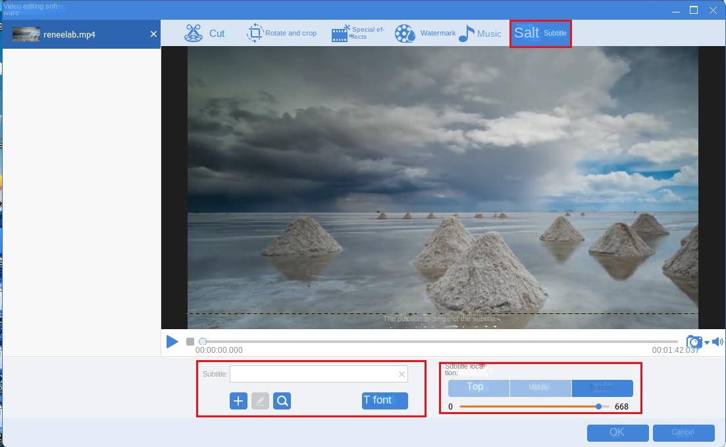Add a new subtitle with the plus icon
This screenshot has height=447, width=726.
[x=238, y=400]
